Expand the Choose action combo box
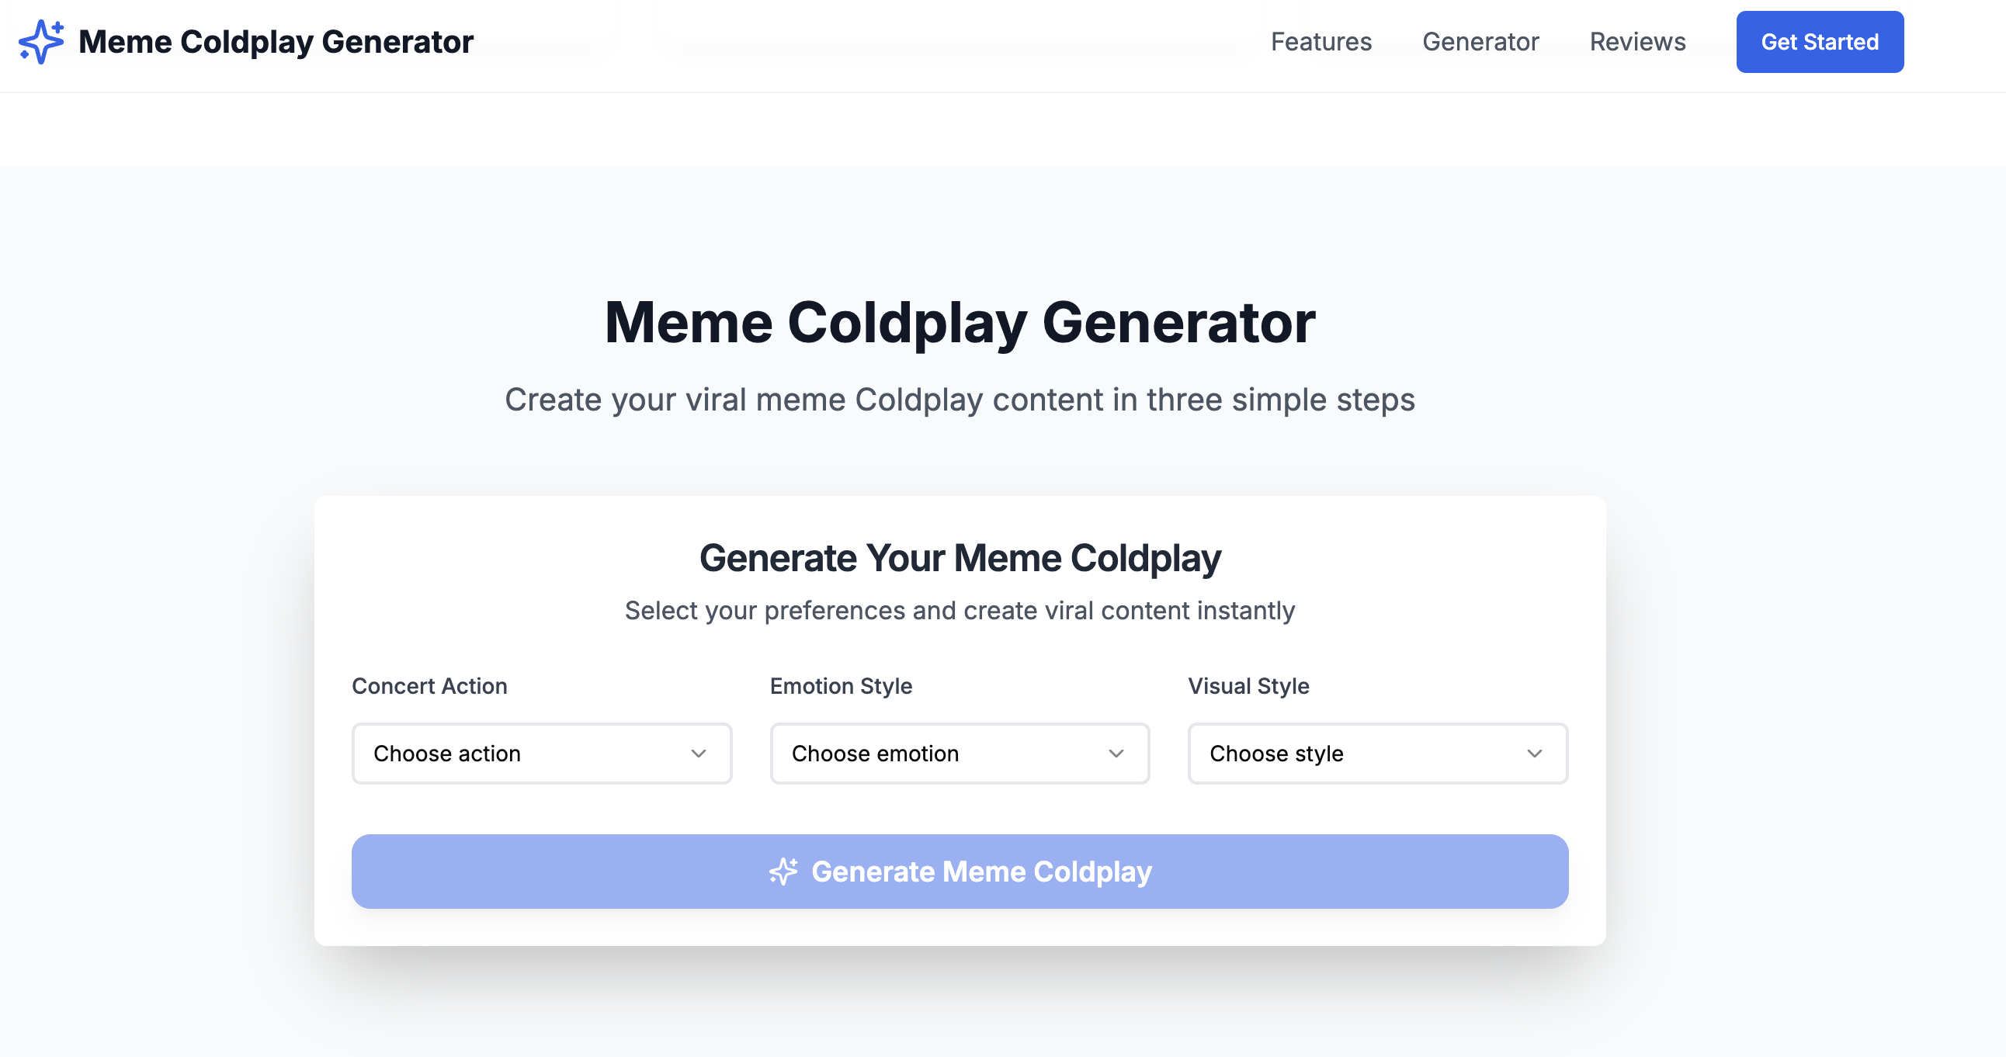Screen dimensions: 2006x1057 coord(541,754)
